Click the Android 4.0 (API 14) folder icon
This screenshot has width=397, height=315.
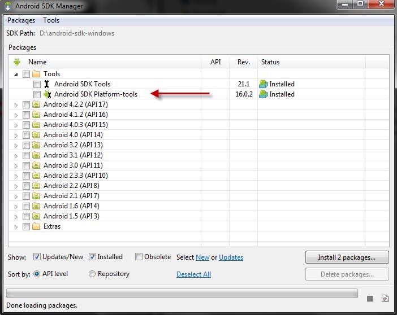tap(36, 135)
